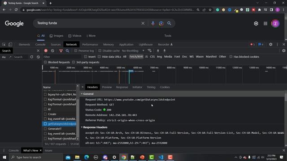The height and width of the screenshot is (161, 287).
Task: Open Windows Start menu
Action: (4, 157)
